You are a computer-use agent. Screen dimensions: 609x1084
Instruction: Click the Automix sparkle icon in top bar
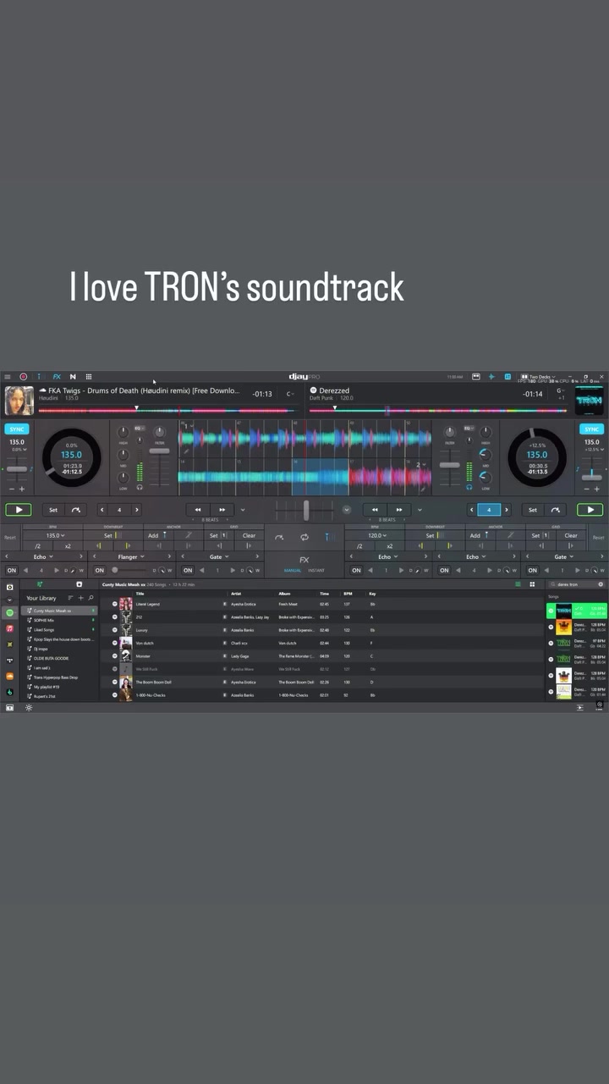coord(491,377)
